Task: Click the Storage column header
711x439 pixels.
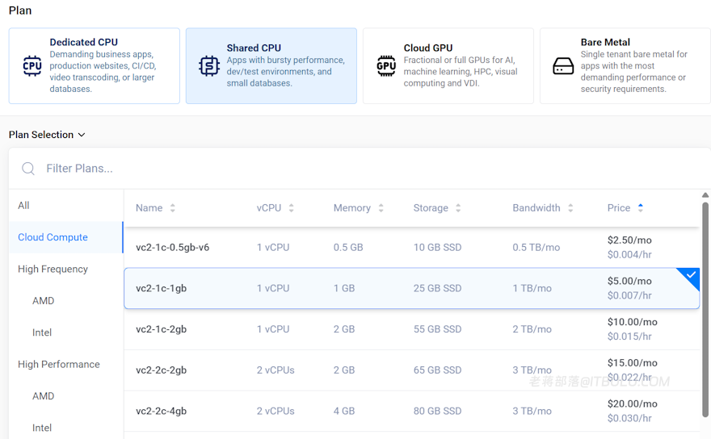Action: click(431, 208)
